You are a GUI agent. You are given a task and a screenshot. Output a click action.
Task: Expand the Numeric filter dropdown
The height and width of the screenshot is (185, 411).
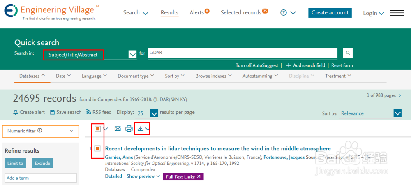coord(72,131)
